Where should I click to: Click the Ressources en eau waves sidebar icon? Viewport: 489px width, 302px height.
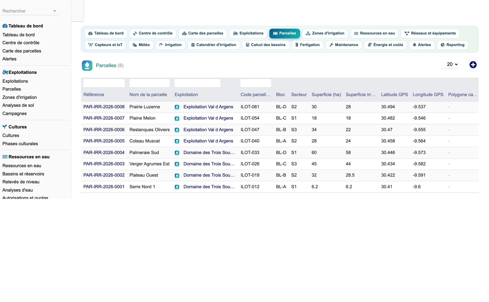pyautogui.click(x=5, y=157)
